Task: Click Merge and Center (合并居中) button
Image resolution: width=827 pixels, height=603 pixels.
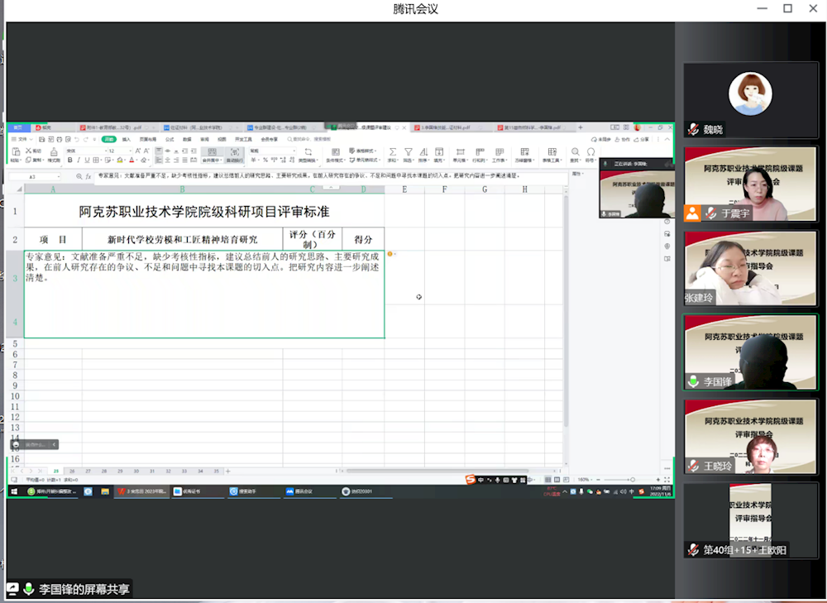Action: 212,155
